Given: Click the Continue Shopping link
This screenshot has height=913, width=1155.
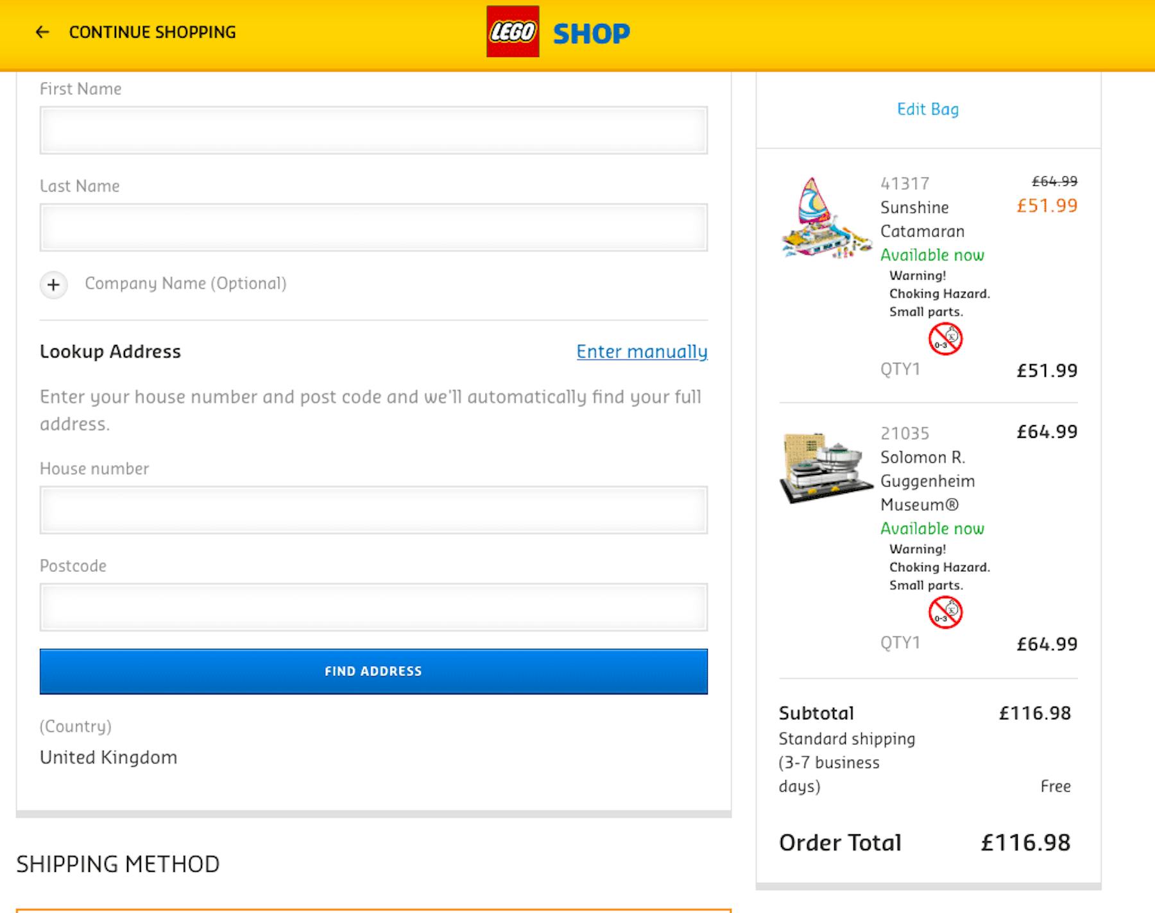Looking at the screenshot, I should pos(152,32).
